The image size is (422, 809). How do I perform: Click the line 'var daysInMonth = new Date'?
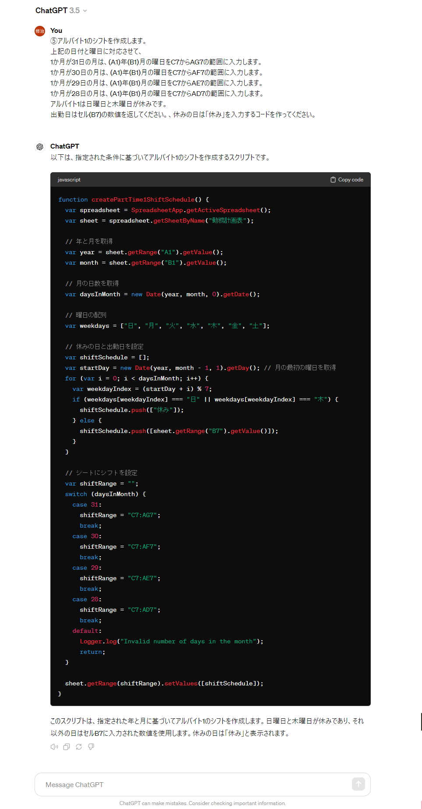(x=162, y=295)
